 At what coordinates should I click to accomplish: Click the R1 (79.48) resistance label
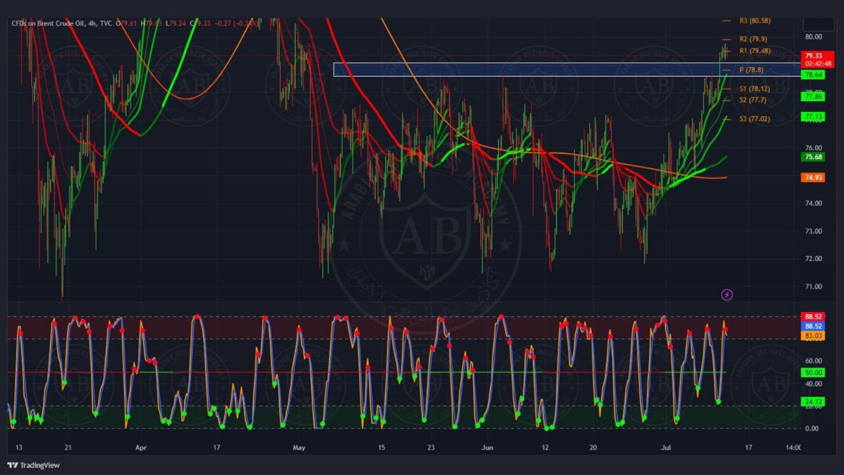pyautogui.click(x=755, y=51)
